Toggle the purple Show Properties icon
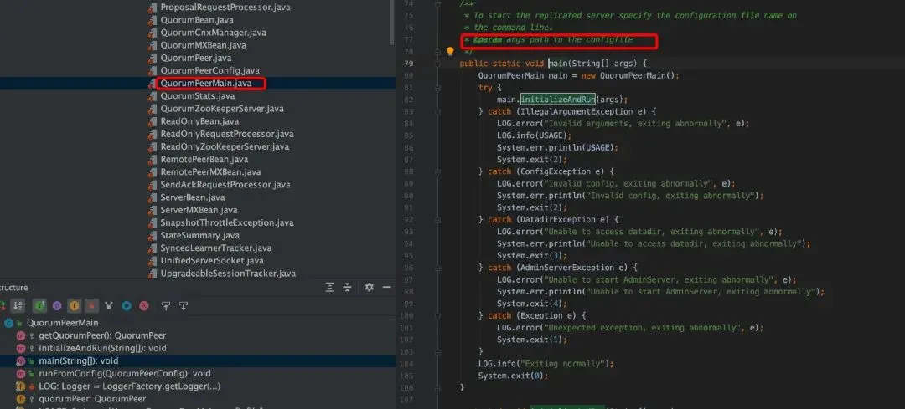 pyautogui.click(x=57, y=306)
